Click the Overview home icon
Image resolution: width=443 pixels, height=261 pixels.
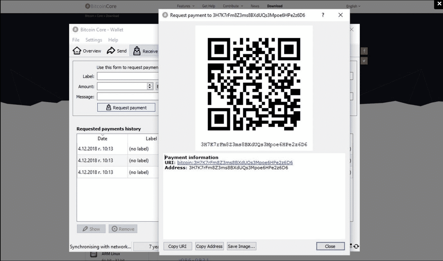pyautogui.click(x=77, y=51)
